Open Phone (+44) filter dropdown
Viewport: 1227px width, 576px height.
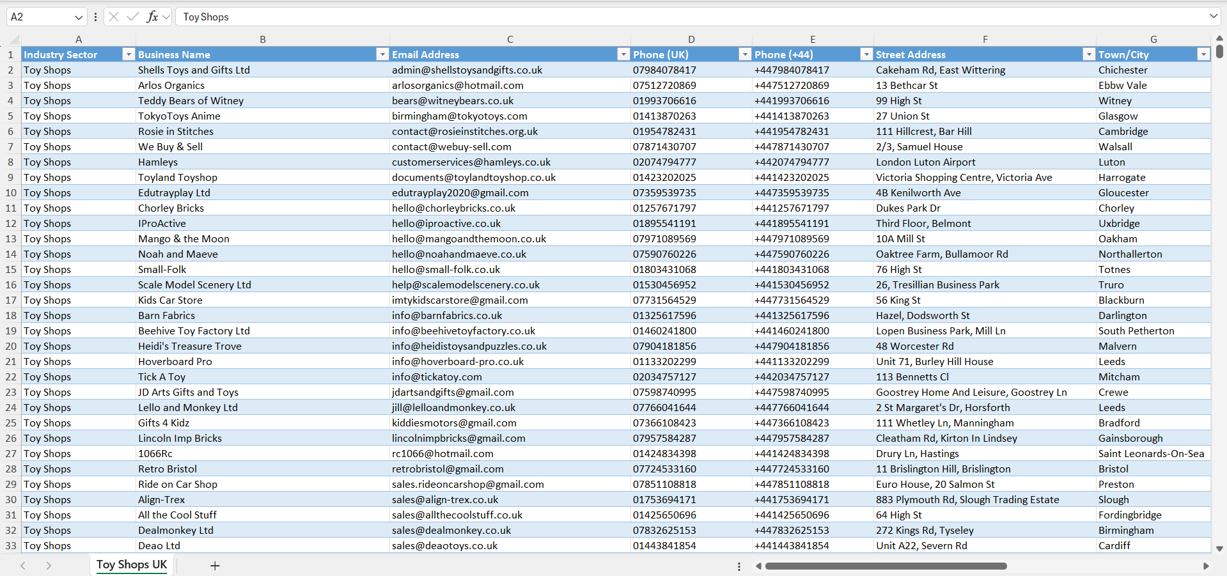pos(866,54)
